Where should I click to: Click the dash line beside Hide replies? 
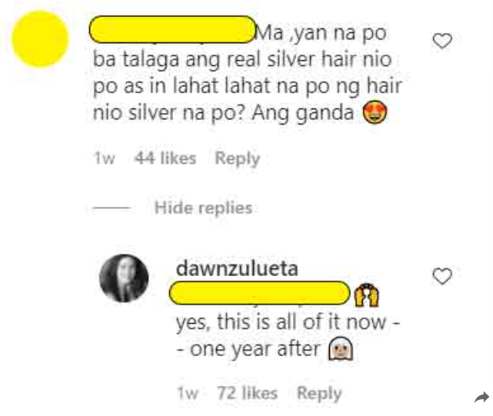(x=112, y=208)
